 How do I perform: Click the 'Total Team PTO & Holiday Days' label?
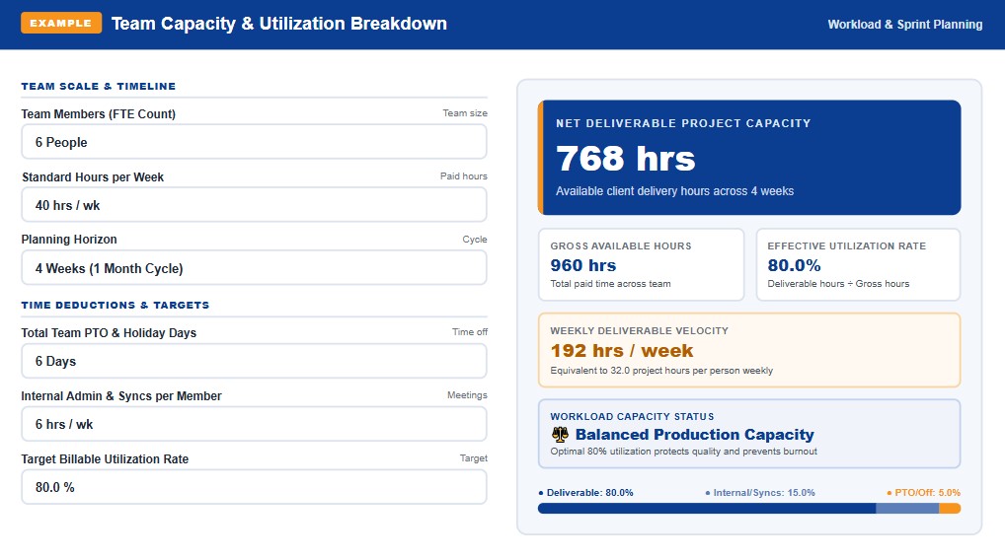pos(109,332)
